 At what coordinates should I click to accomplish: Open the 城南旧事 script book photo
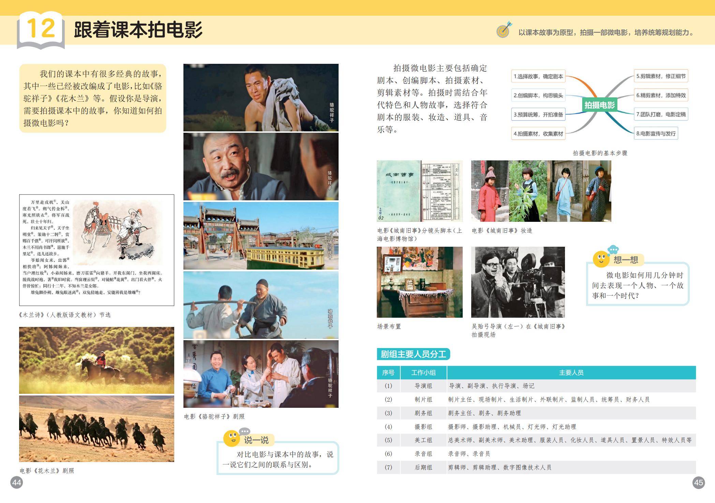(x=419, y=191)
